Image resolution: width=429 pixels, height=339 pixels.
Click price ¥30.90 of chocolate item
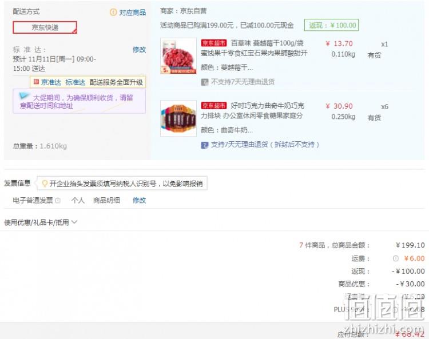339,106
